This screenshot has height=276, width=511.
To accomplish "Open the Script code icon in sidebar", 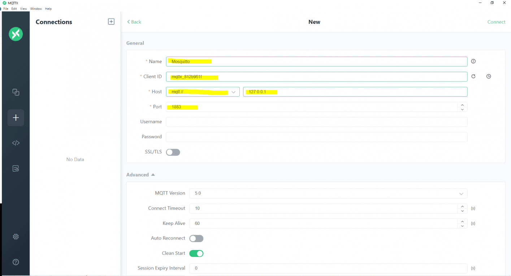I will [x=16, y=143].
